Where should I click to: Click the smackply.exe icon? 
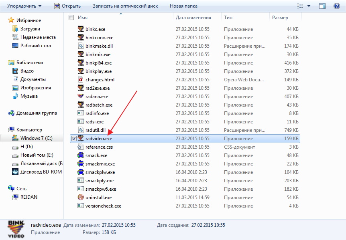tap(81, 181)
